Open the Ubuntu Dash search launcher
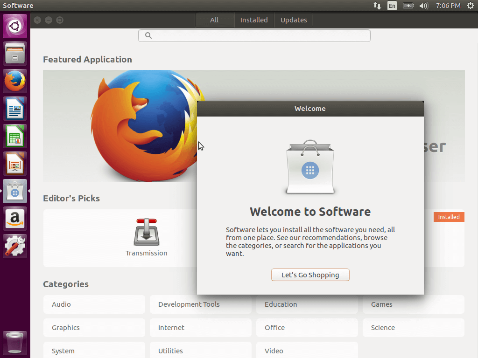This screenshot has width=478, height=358. coord(15,26)
